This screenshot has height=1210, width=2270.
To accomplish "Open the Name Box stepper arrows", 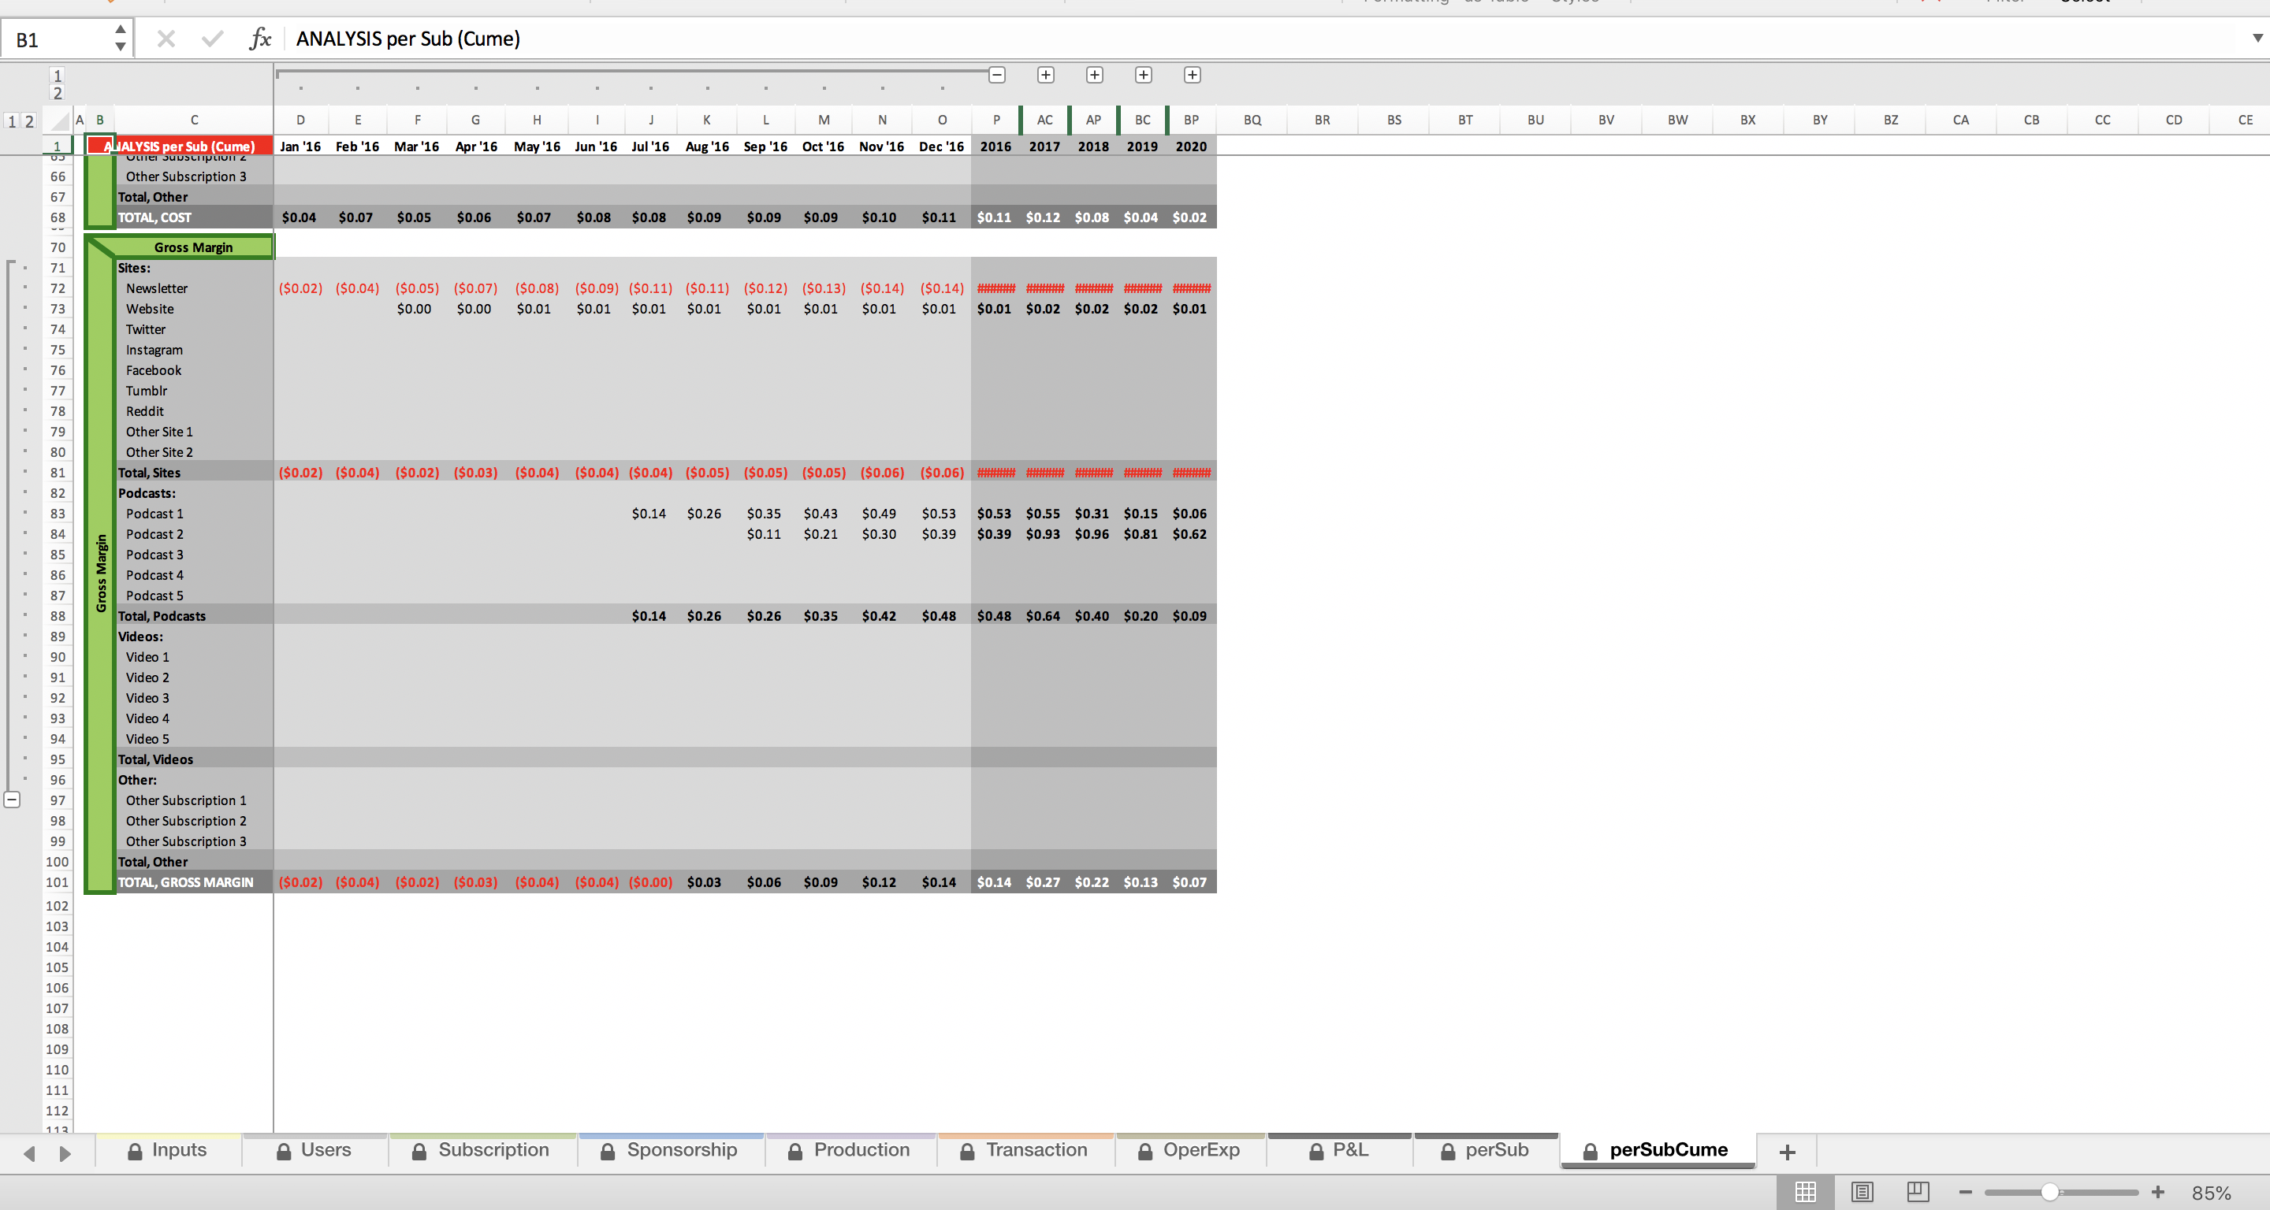I will click(x=121, y=39).
